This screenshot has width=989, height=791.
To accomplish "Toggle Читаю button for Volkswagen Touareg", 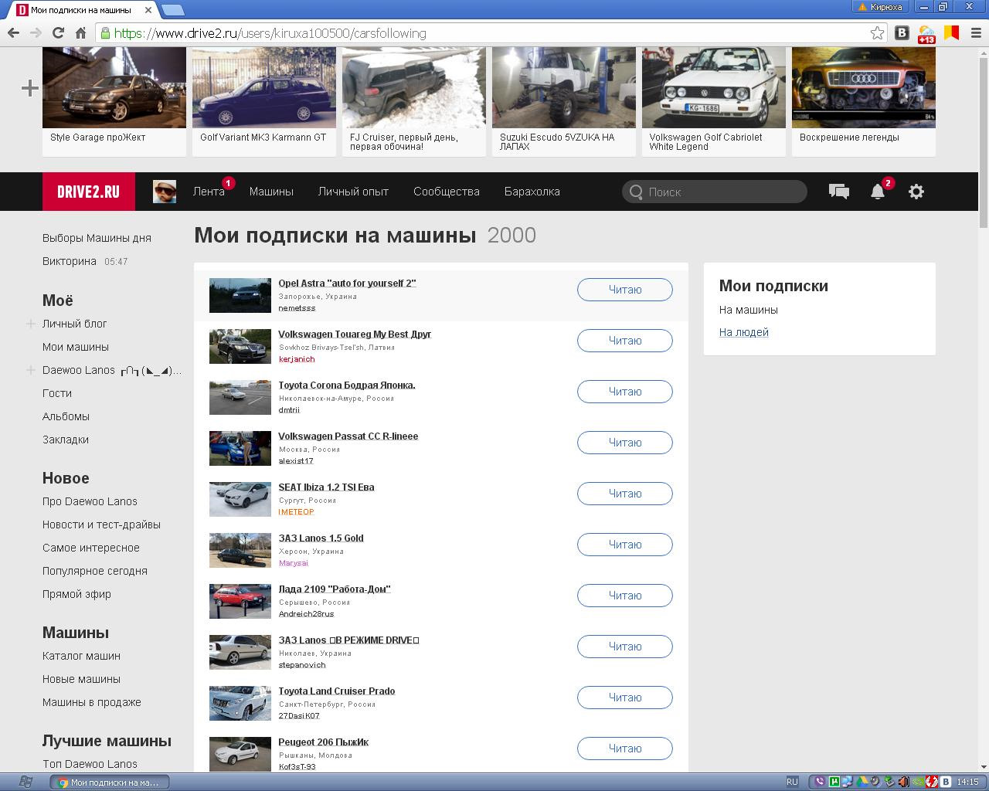I will tap(625, 341).
